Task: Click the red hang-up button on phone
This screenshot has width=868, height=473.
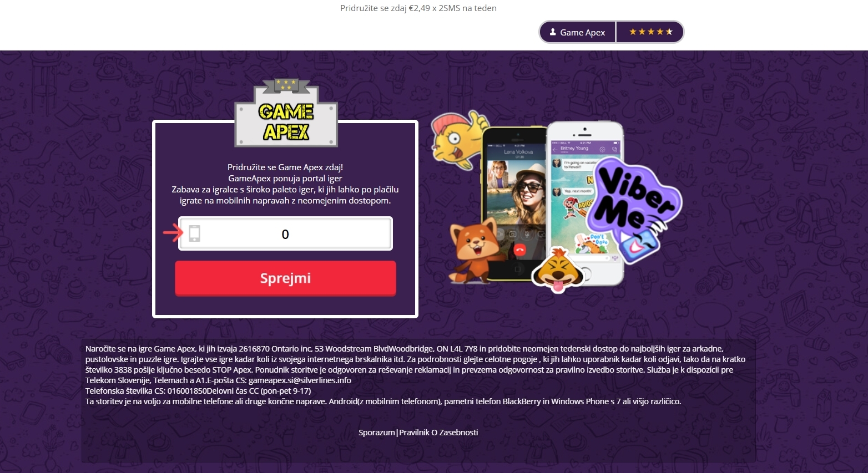Action: [519, 250]
